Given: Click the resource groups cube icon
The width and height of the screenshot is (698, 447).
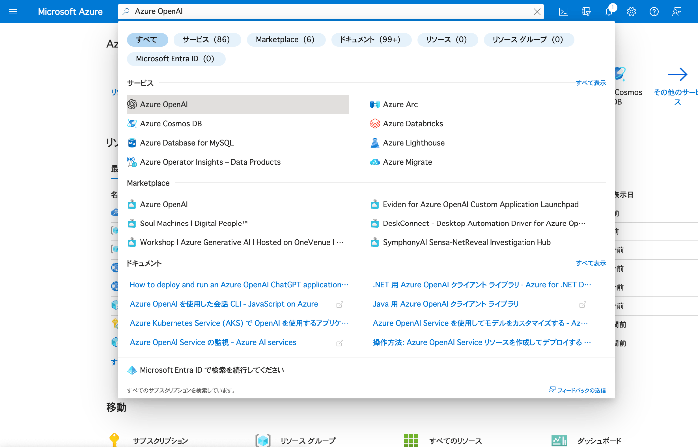Looking at the screenshot, I should click(263, 440).
